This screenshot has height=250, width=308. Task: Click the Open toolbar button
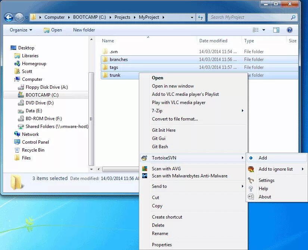[x=56, y=30]
